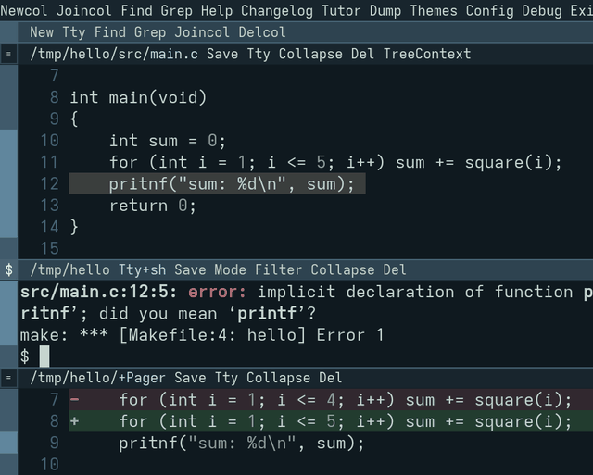Collapse the main.c window
Image resolution: width=593 pixels, height=475 pixels.
pyautogui.click(x=310, y=54)
